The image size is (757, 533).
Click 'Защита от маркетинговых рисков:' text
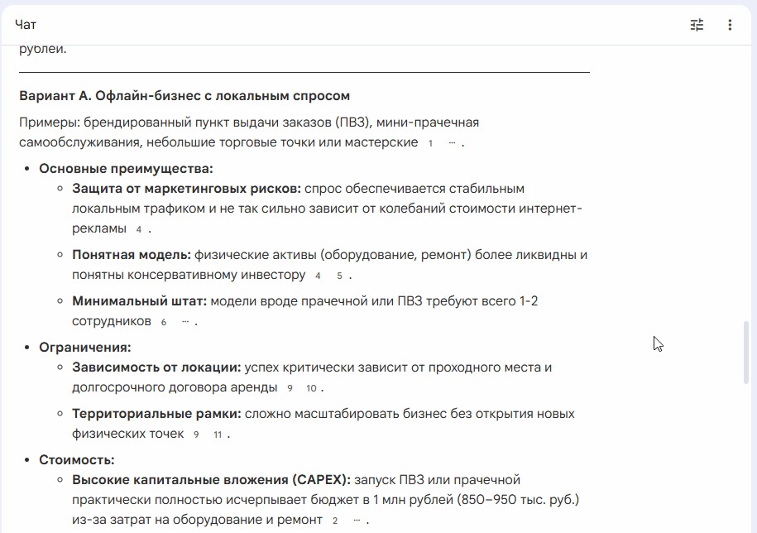186,189
